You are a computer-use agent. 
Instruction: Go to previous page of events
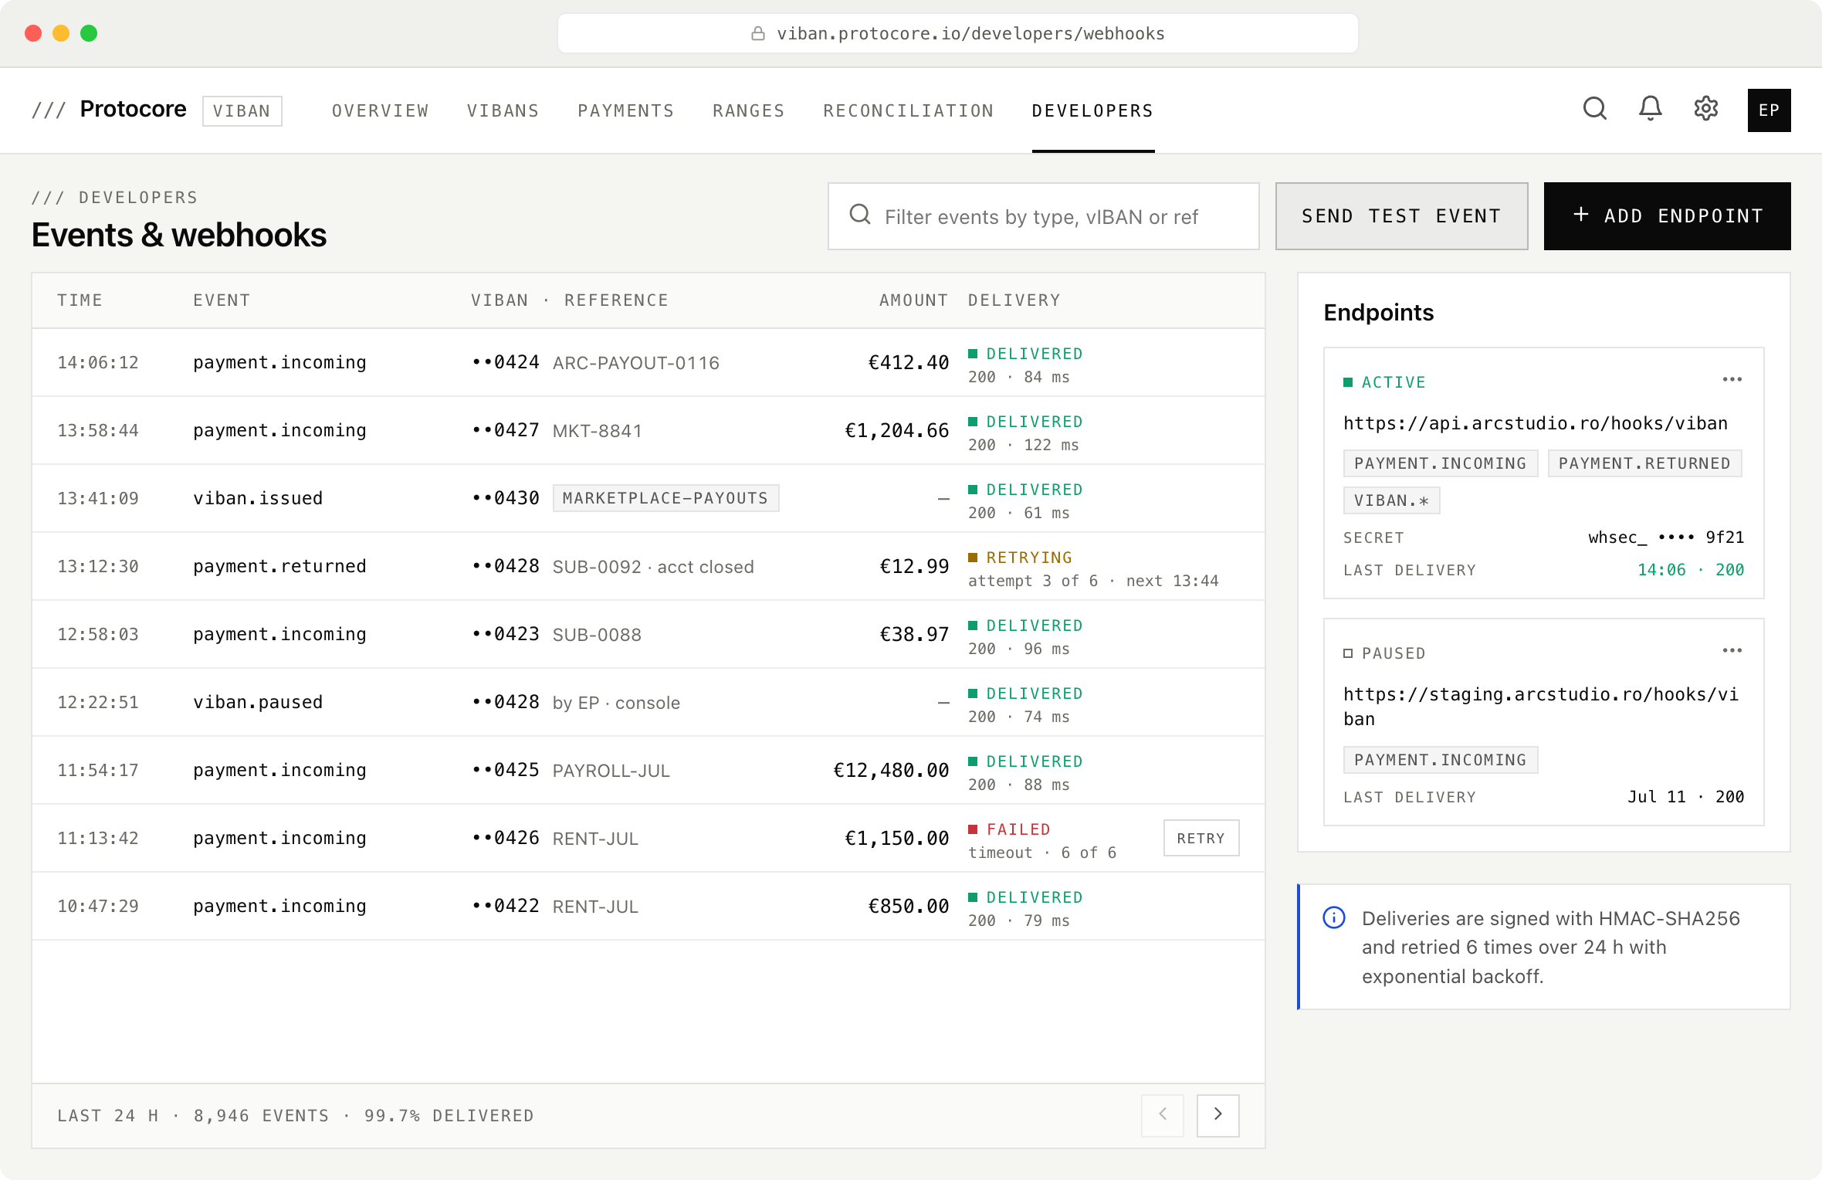point(1162,1115)
